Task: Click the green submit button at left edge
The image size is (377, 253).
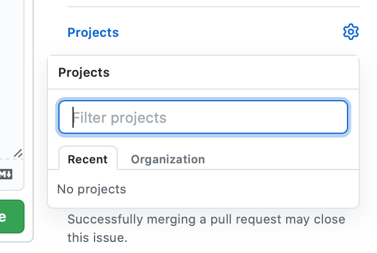Action: click(x=12, y=216)
